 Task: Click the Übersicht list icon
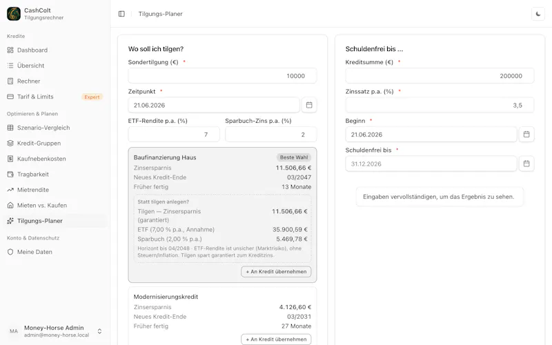(x=10, y=66)
